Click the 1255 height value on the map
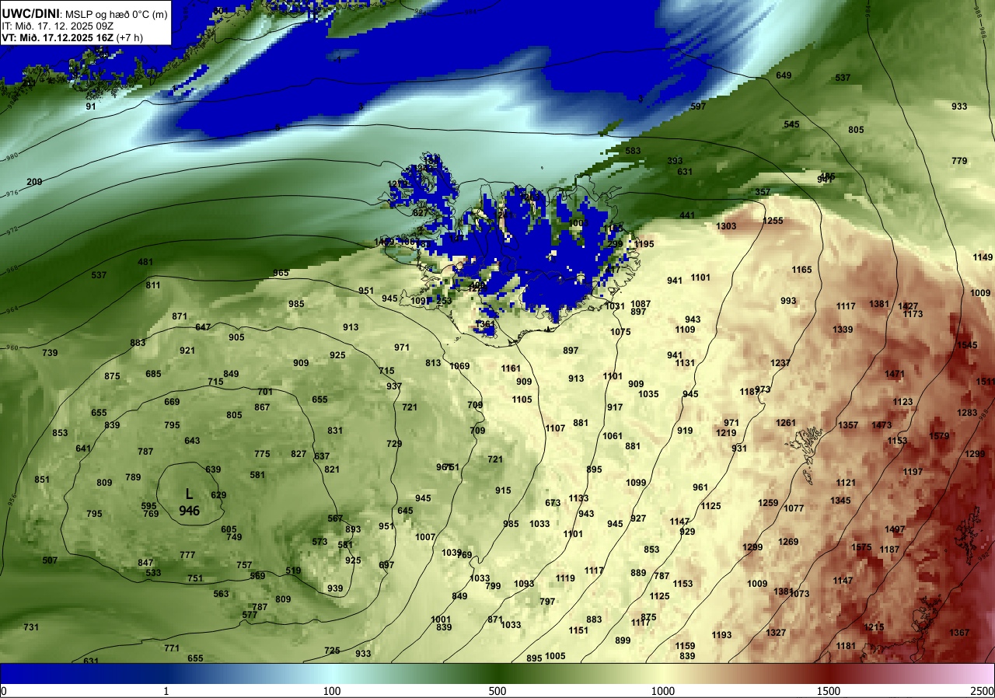The height and width of the screenshot is (698, 995). (x=773, y=221)
